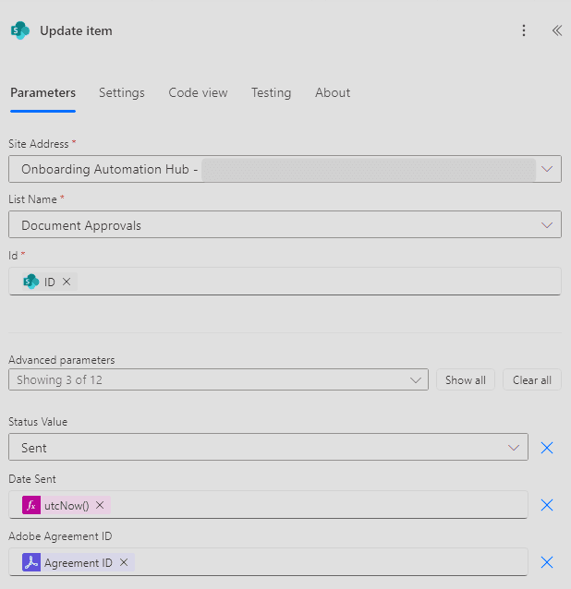571x589 pixels.
Task: Go to the Testing tab
Action: [x=271, y=92]
